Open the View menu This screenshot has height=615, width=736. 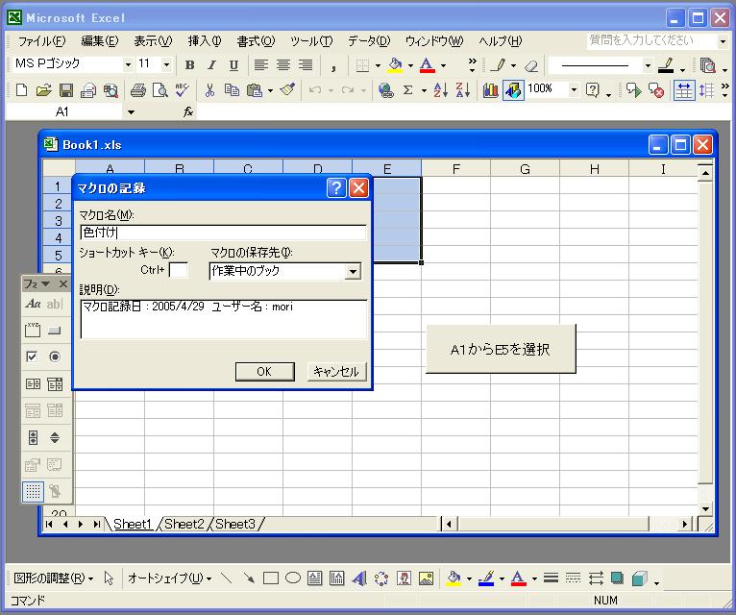(x=153, y=41)
